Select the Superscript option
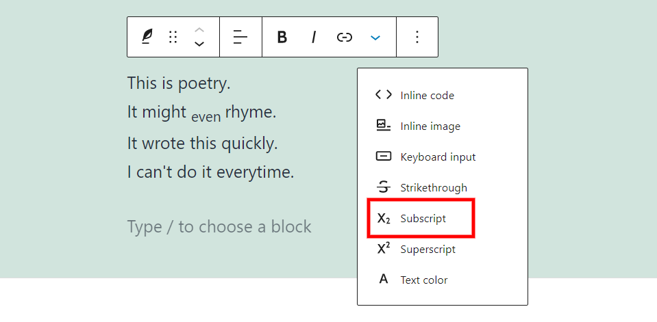The image size is (657, 322). (427, 250)
